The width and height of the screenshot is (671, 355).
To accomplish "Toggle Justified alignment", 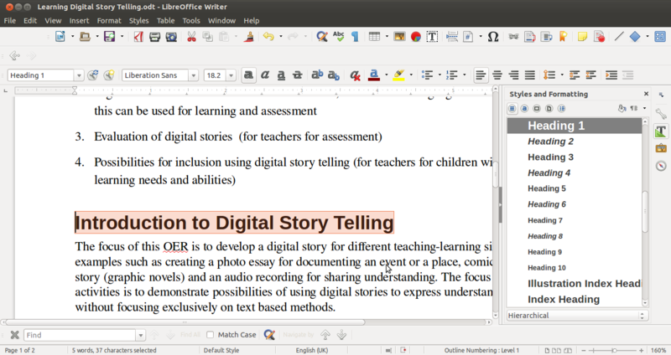I will point(530,75).
